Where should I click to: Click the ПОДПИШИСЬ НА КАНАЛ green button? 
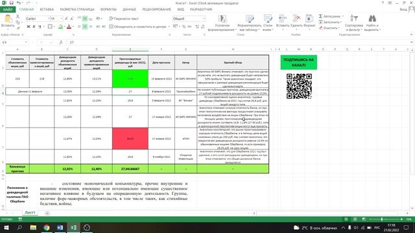298,62
